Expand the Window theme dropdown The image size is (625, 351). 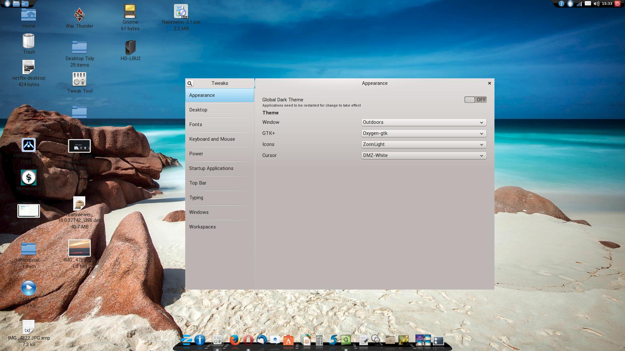click(424, 122)
